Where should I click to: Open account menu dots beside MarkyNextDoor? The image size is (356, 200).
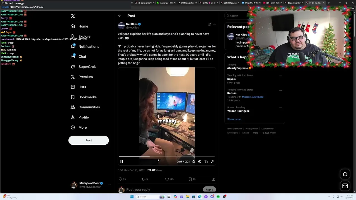pyautogui.click(x=110, y=185)
